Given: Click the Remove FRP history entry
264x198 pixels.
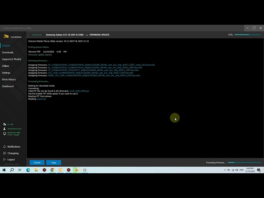Looking at the screenshot, I should pos(47,52).
